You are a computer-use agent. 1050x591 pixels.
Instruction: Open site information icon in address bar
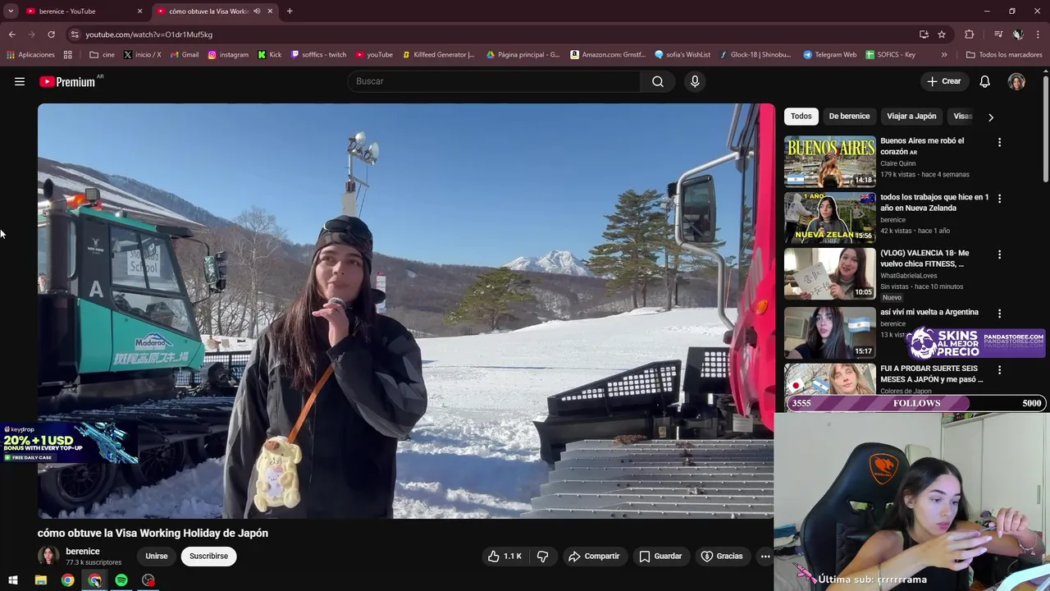point(75,34)
